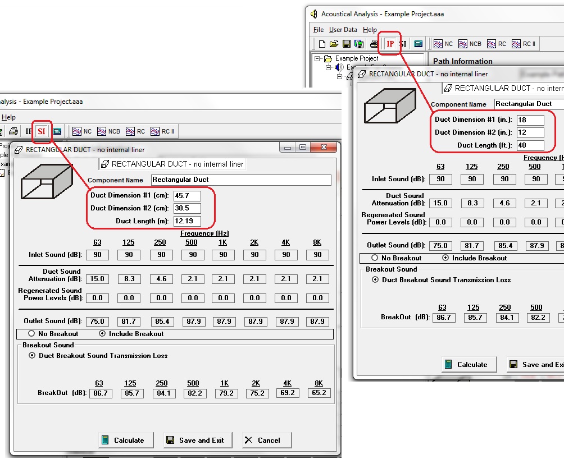Click Calculate button in left dialog

pos(126,440)
